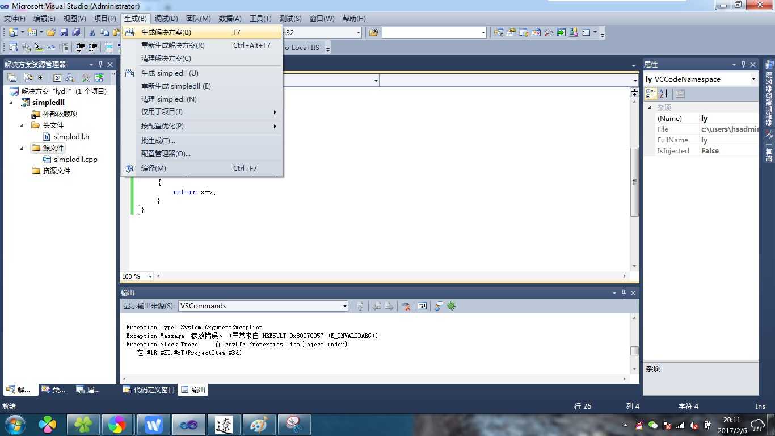Select 生成 simpledll (U) menu entry
The width and height of the screenshot is (775, 436).
pos(202,73)
